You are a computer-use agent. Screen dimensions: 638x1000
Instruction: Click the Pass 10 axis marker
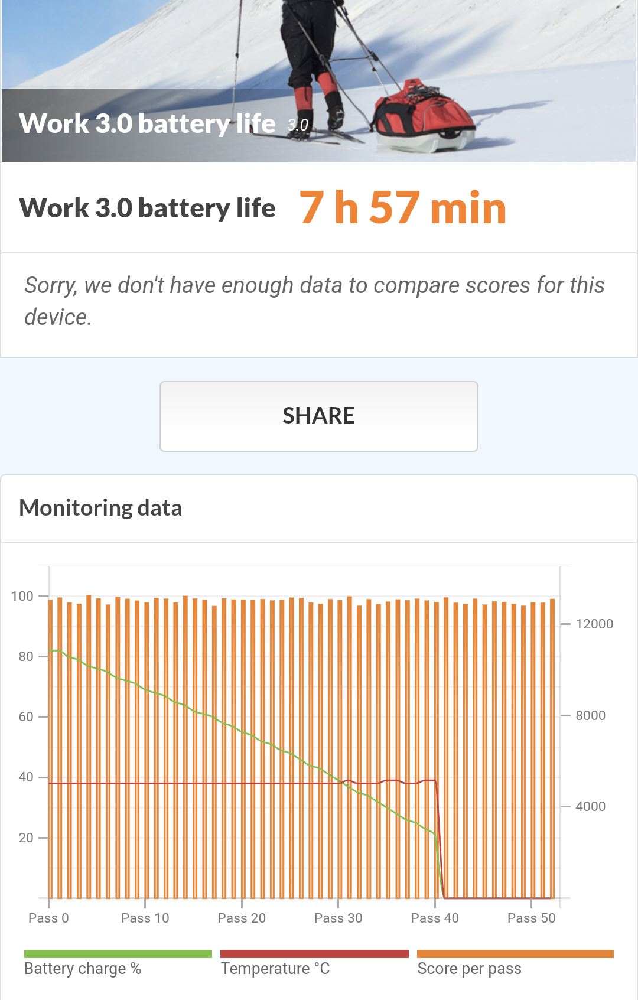145,918
